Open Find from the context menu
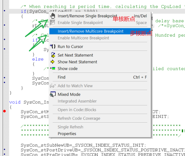 click(x=100, y=77)
